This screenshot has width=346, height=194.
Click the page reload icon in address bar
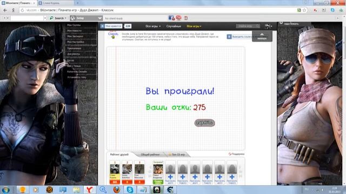[x=22, y=10]
